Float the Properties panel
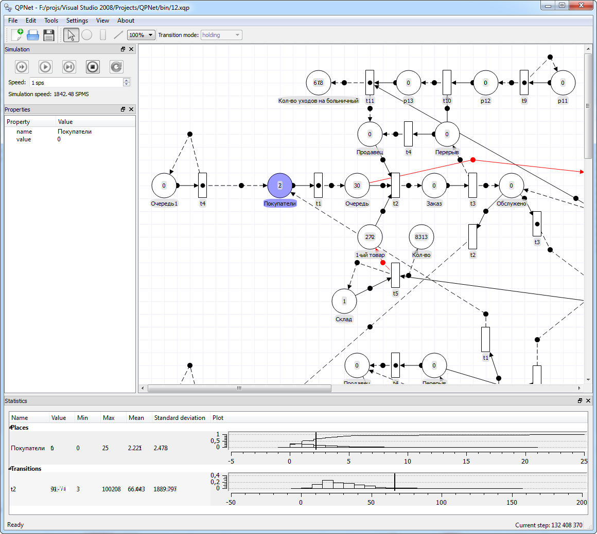This screenshot has width=597, height=534. click(x=123, y=109)
